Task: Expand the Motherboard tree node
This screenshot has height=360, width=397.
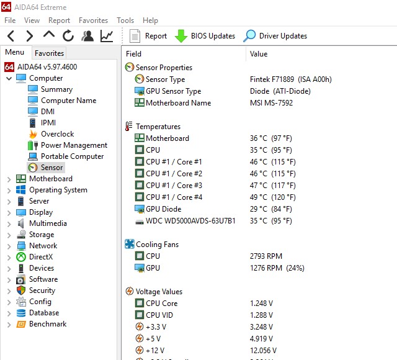Action: point(9,179)
